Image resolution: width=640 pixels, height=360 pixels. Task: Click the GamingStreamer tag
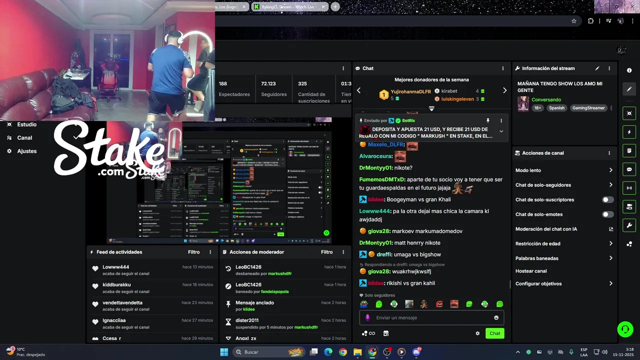pos(588,108)
